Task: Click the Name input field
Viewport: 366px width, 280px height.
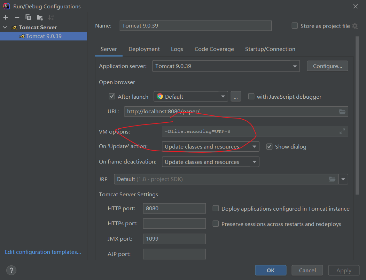Action: coord(195,26)
